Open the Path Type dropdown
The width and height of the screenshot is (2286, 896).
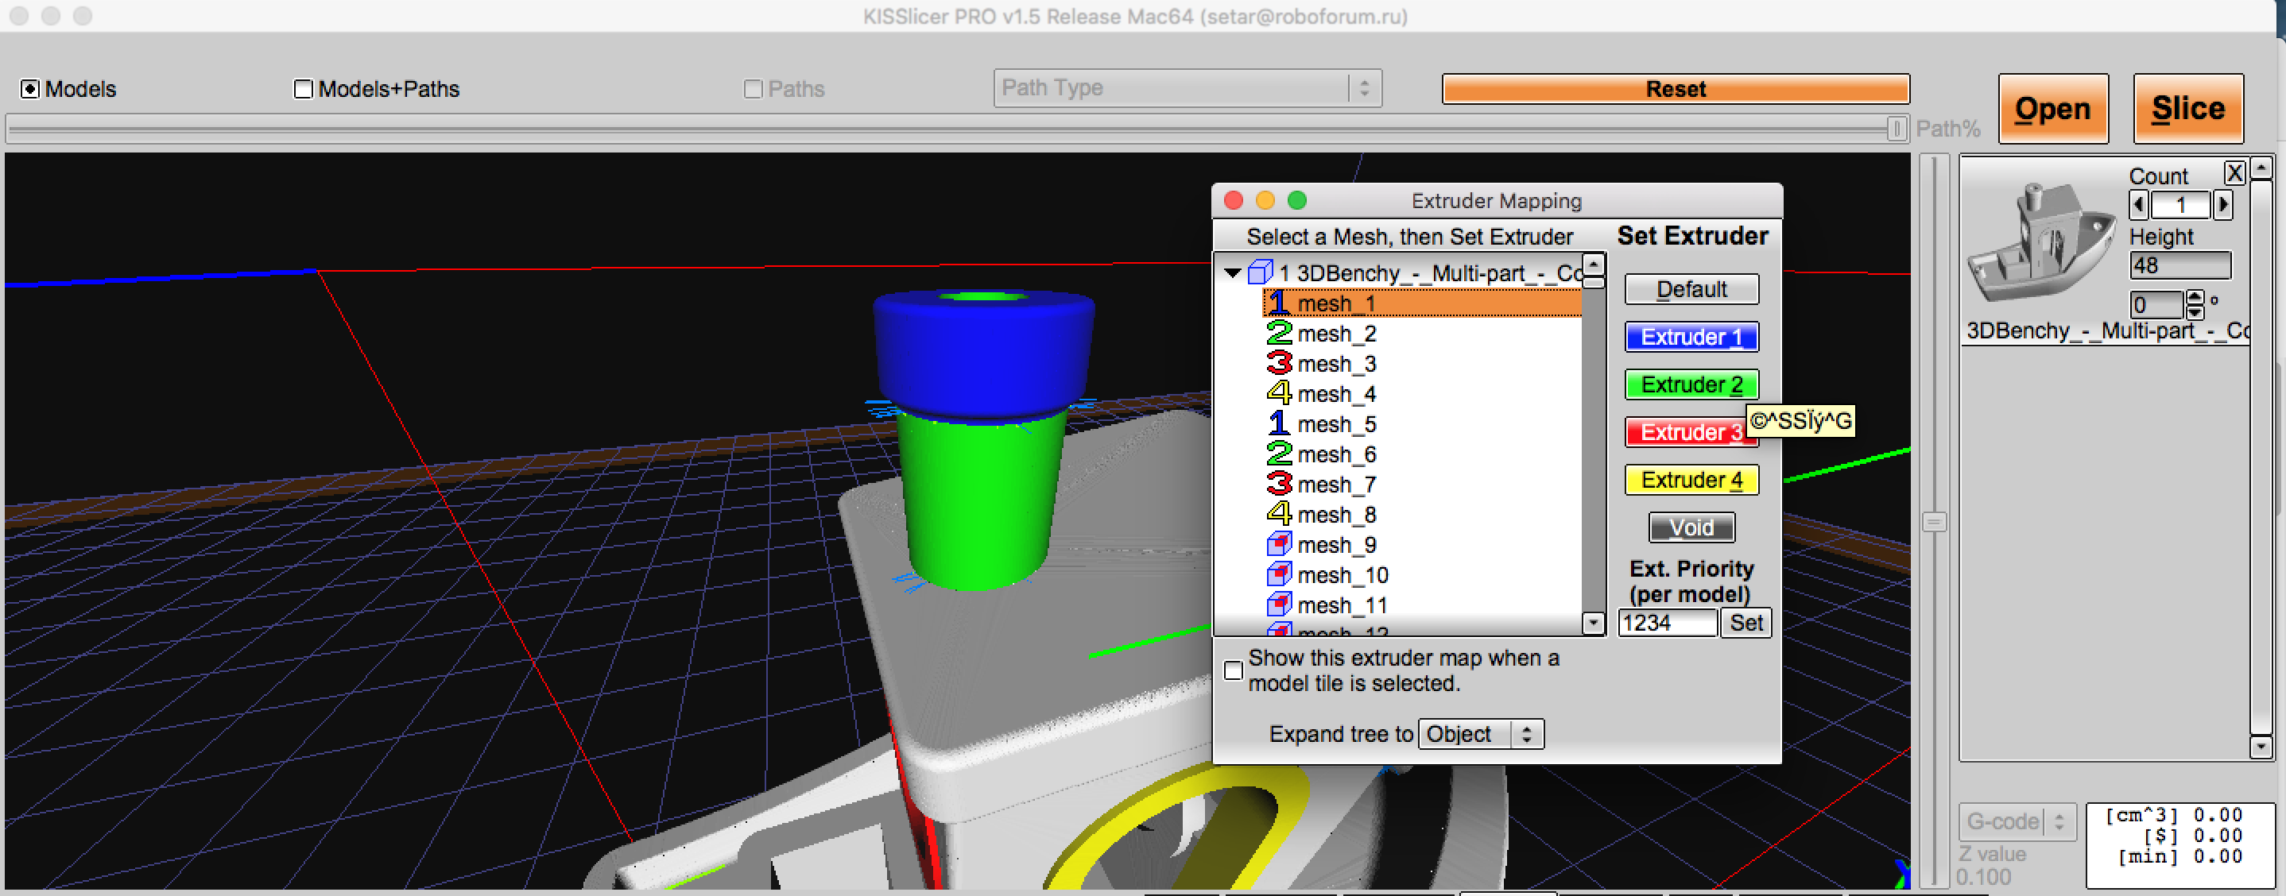coord(1187,88)
